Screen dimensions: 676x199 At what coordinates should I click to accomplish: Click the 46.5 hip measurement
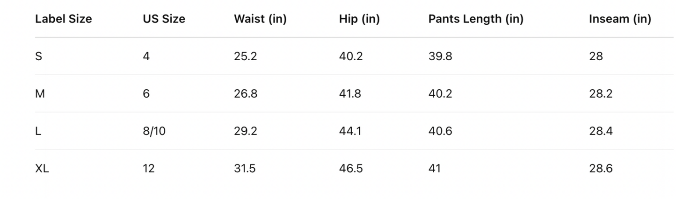click(350, 169)
